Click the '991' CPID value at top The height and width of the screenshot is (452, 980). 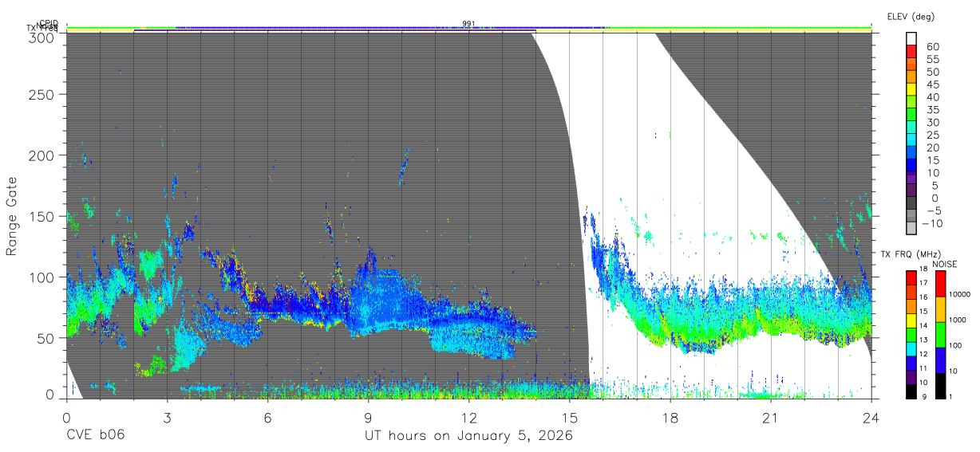pyautogui.click(x=468, y=24)
